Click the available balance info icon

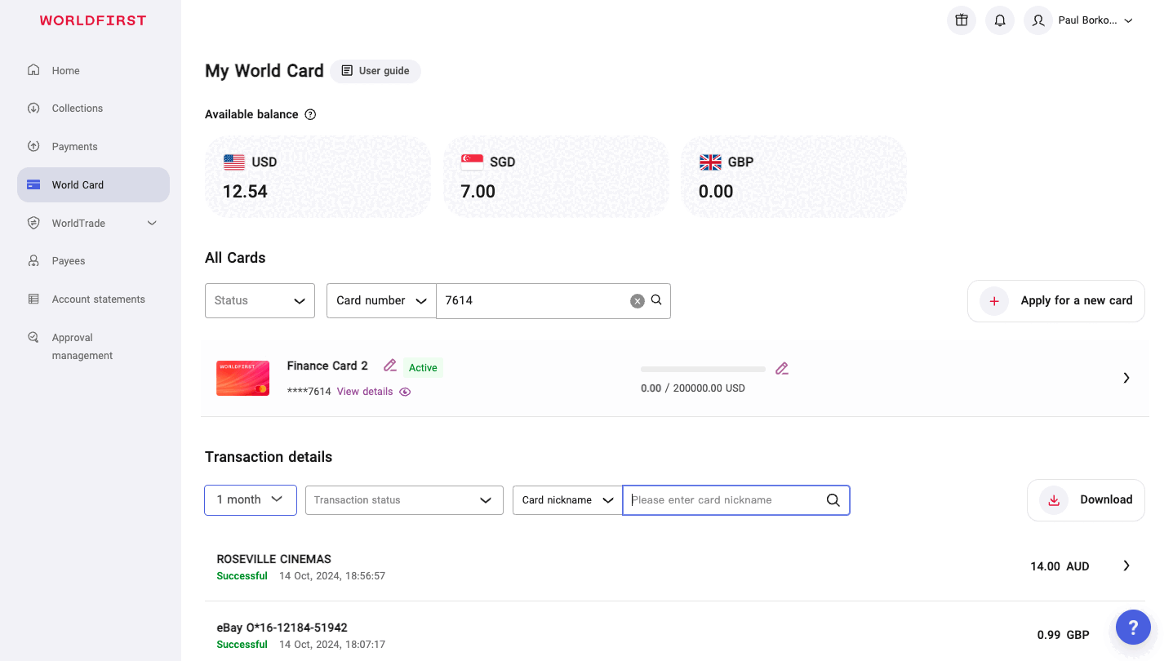(310, 115)
